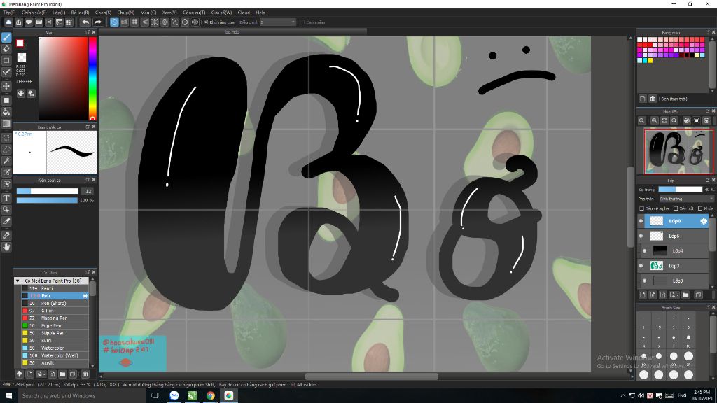
Task: Toggle visibility of layer Lớp8
Action: (641, 221)
